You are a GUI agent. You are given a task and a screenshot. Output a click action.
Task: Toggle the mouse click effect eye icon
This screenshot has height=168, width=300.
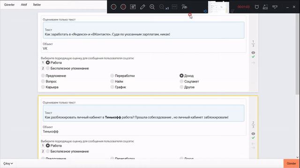pyautogui.click(x=184, y=7)
